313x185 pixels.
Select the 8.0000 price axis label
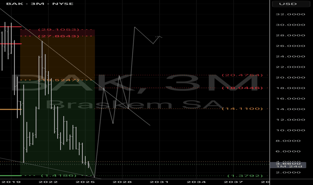(x=288, y=141)
